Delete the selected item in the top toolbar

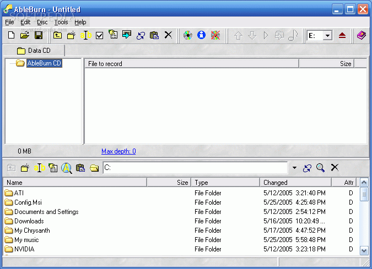(x=168, y=35)
